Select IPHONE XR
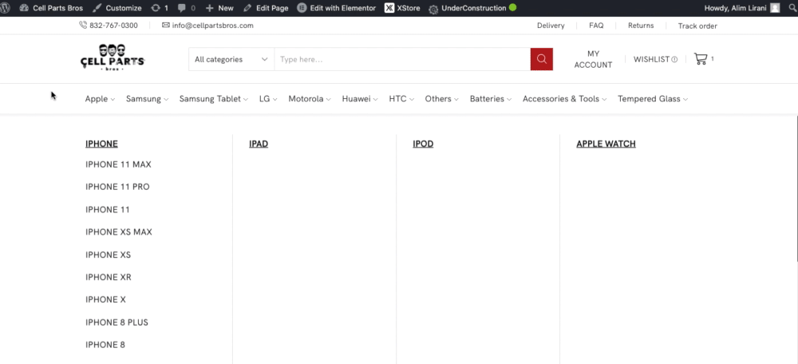This screenshot has width=798, height=364. (109, 277)
